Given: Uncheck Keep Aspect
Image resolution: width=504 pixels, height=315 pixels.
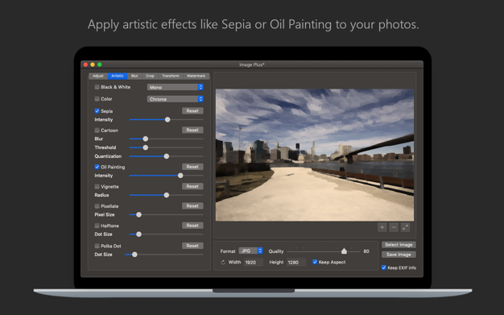Looking at the screenshot, I should tap(315, 262).
